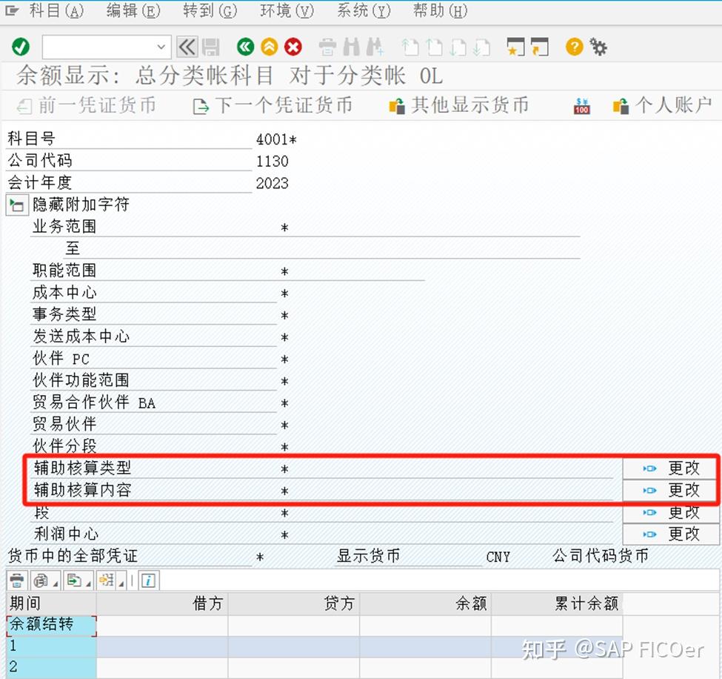Collapse 隐藏附加字符 section toggle icon
This screenshot has height=679, width=722.
pos(17,205)
